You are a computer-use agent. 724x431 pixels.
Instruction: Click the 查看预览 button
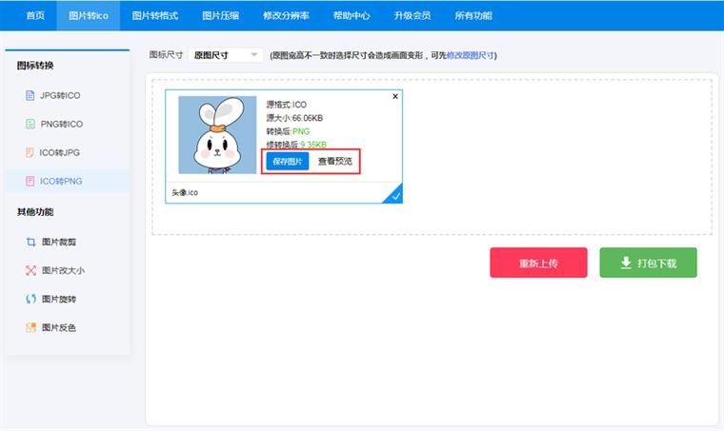[x=335, y=162]
